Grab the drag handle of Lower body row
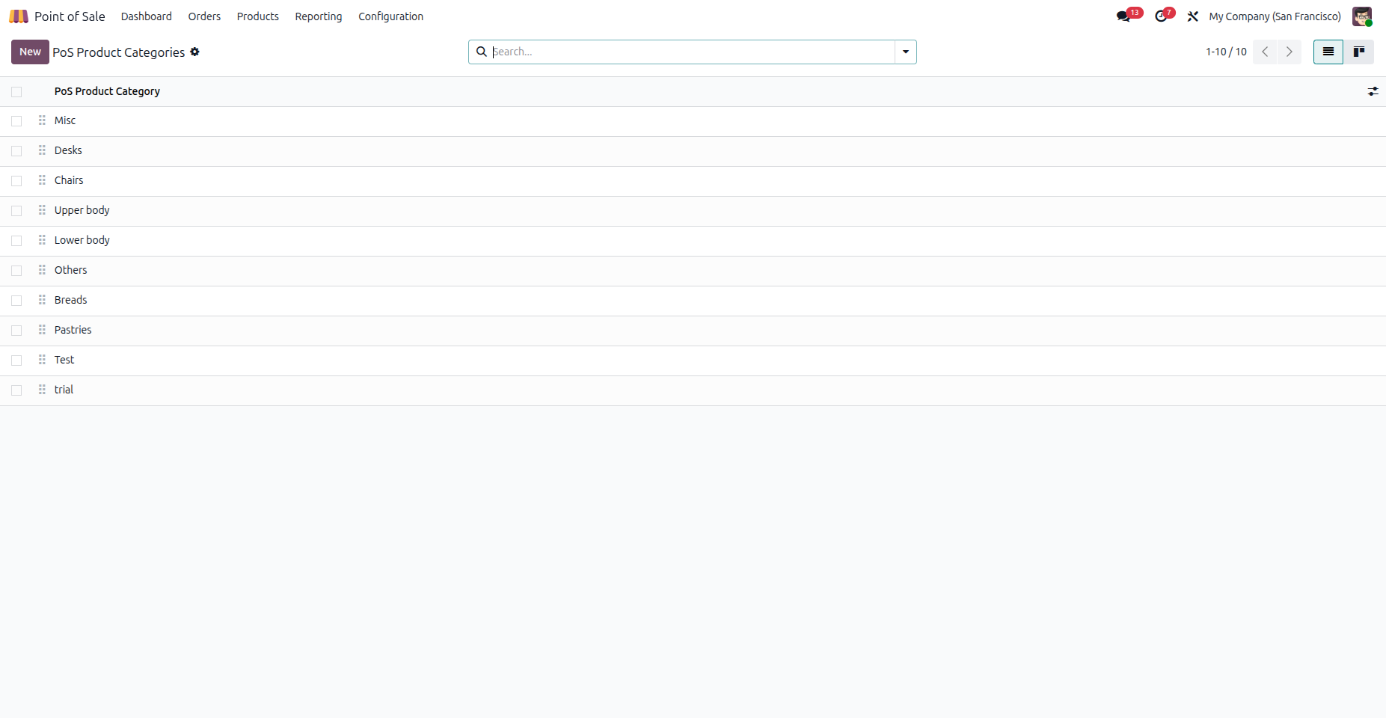This screenshot has height=718, width=1386. (x=42, y=240)
